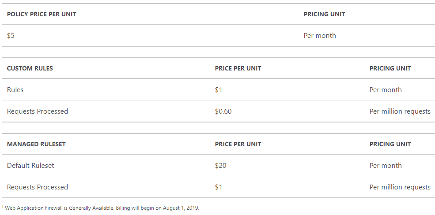Image resolution: width=435 pixels, height=215 pixels.
Task: Click the $1 price for Rules
Action: pos(218,89)
